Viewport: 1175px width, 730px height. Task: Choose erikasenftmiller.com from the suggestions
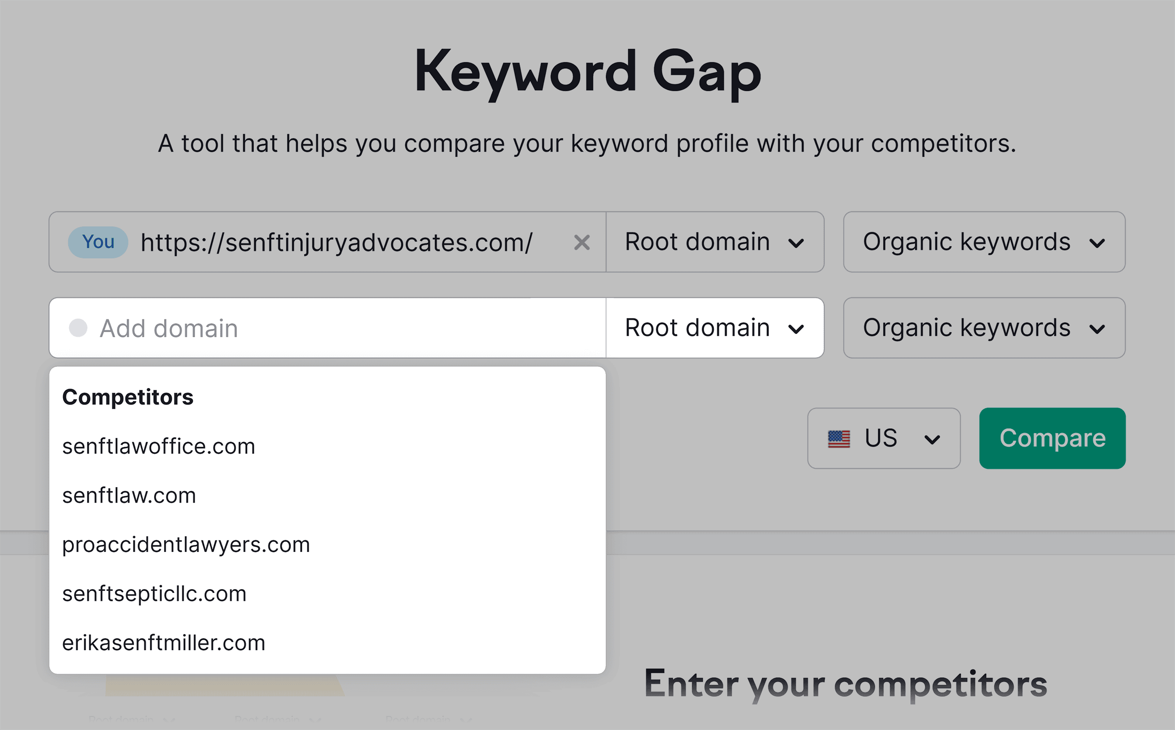163,642
